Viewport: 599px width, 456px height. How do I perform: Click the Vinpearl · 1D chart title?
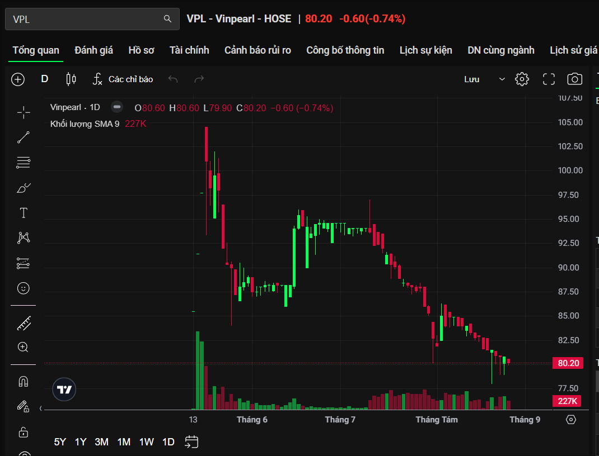75,107
